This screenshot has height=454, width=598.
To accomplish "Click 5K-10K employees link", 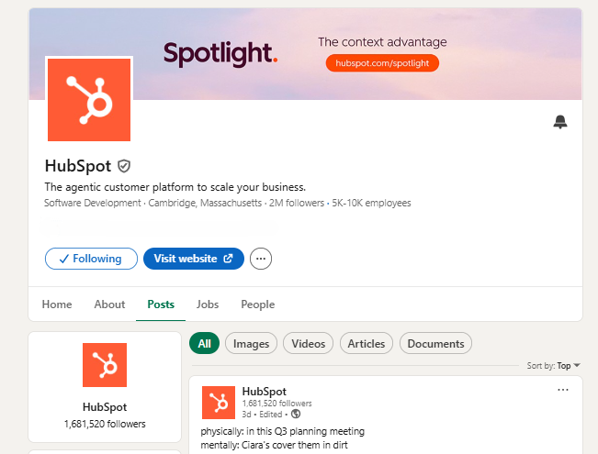I will 371,203.
